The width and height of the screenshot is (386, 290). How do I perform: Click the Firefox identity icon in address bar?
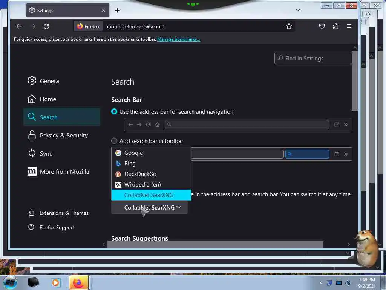pyautogui.click(x=88, y=26)
